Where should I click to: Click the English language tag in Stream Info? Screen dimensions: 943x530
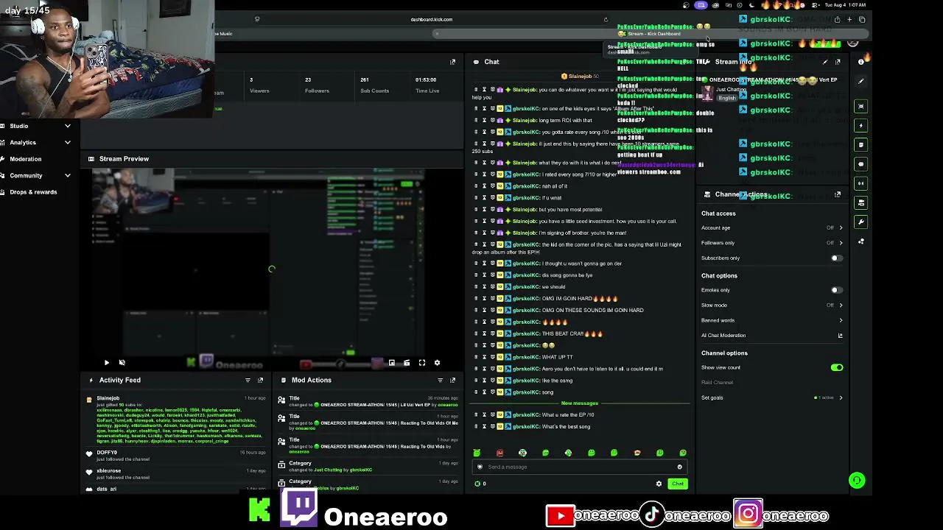click(727, 98)
